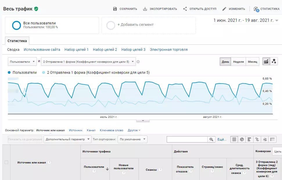Open advanced filter Ещё link
Image resolution: width=282 pixels, height=180 pixels.
(x=222, y=139)
